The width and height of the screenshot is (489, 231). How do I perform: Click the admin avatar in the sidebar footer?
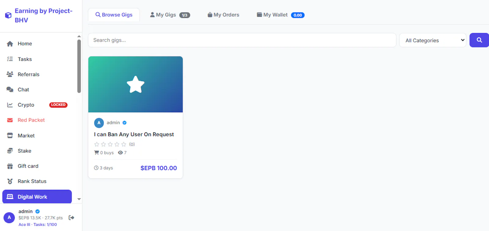coord(9,218)
